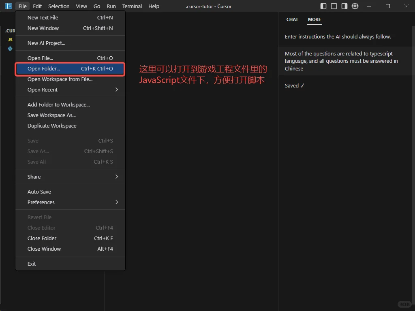Toggle the right sidebar layout icon
The height and width of the screenshot is (311, 415).
pos(344,6)
